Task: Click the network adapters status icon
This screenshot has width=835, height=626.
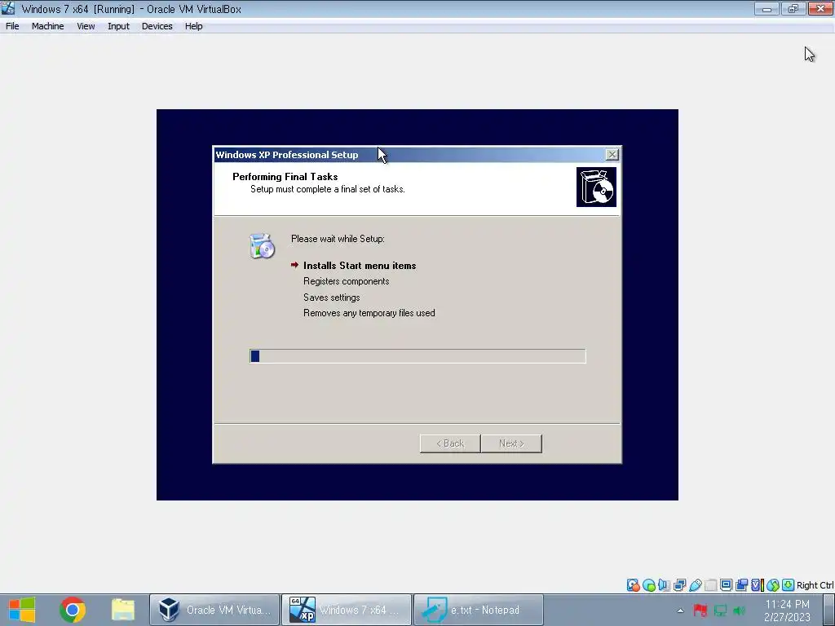Action: (x=679, y=585)
